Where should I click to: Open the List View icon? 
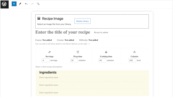[x=38, y=4]
